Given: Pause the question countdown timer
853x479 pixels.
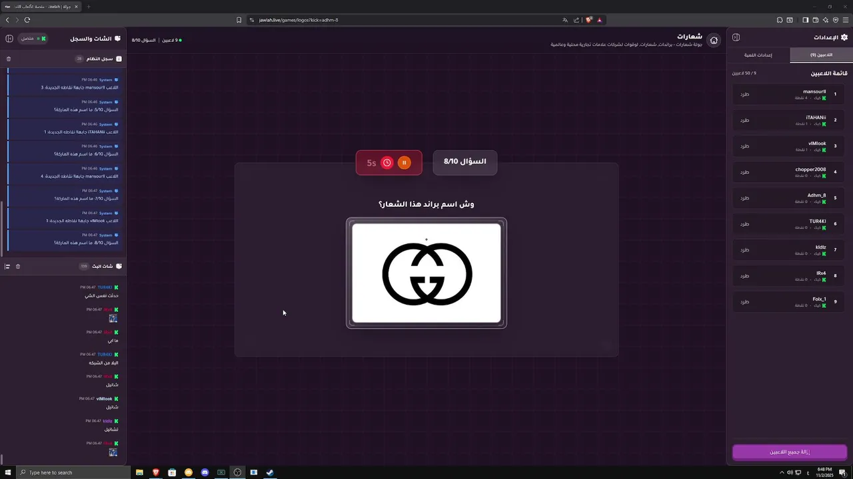Looking at the screenshot, I should point(404,162).
